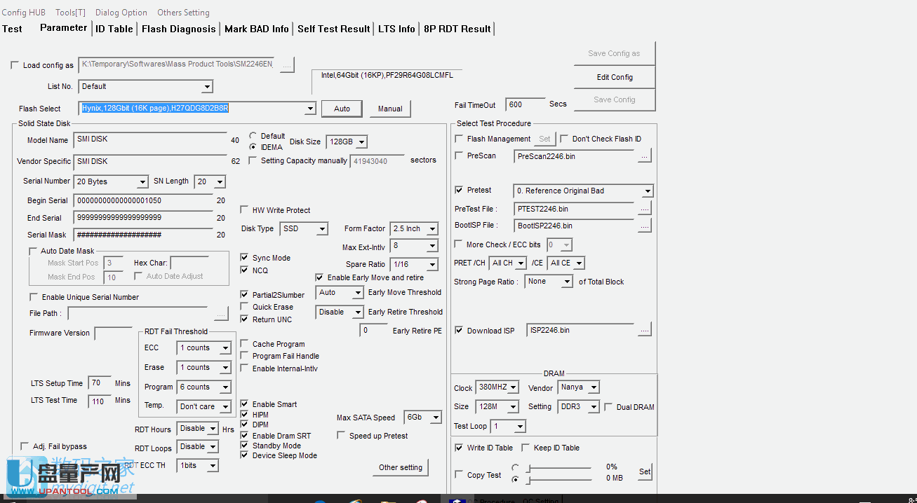Uncheck the Sync Mode option

[x=244, y=258]
